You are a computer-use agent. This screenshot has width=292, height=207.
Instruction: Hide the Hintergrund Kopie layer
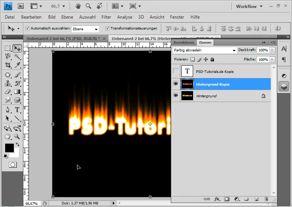176,84
